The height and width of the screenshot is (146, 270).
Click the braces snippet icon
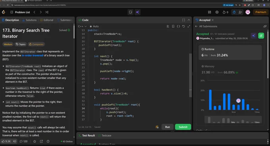178,26
